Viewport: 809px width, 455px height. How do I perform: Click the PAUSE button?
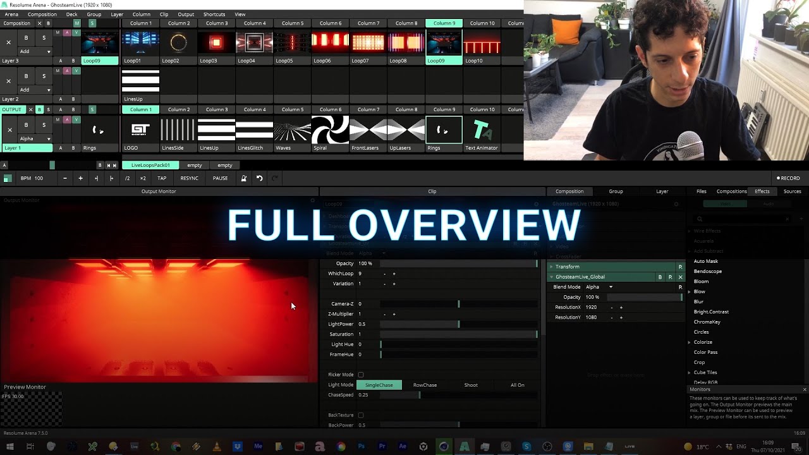pyautogui.click(x=220, y=178)
